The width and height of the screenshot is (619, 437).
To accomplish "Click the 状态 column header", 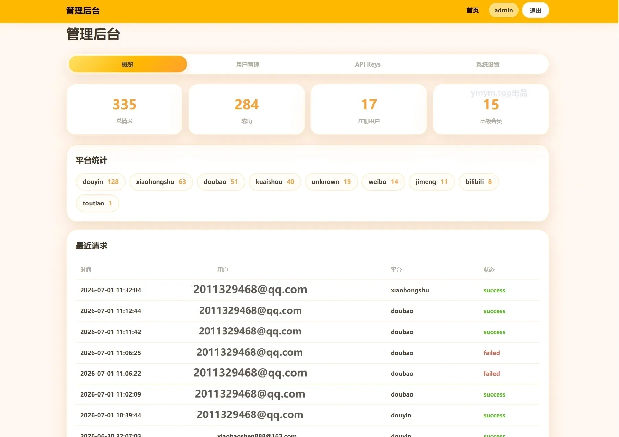I will tap(489, 270).
